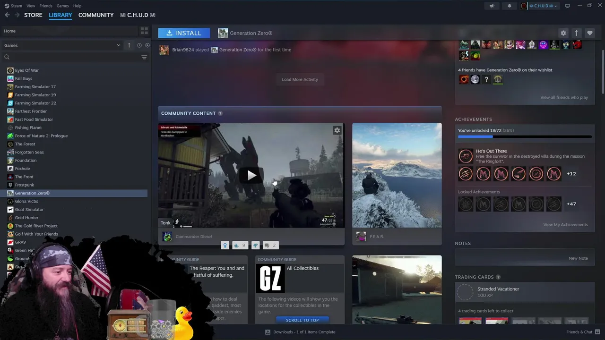Click Trading Cards help question mark

[498, 277]
